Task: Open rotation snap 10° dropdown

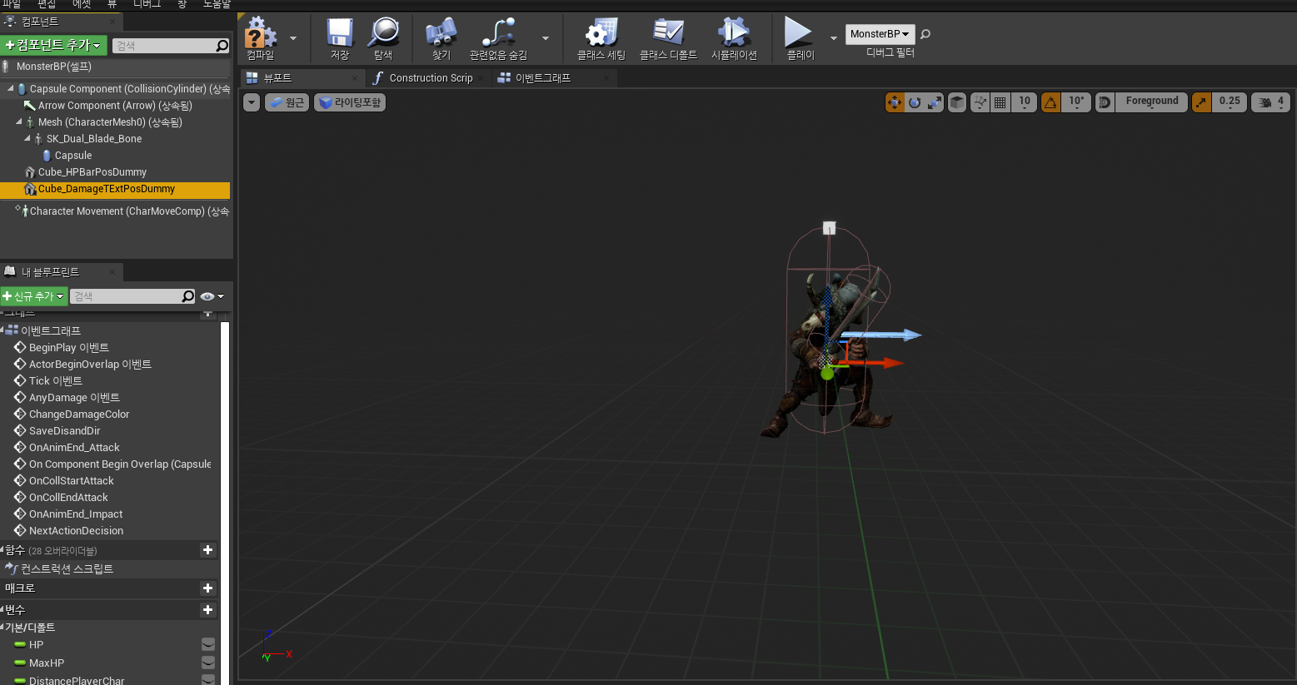Action: pos(1076,102)
